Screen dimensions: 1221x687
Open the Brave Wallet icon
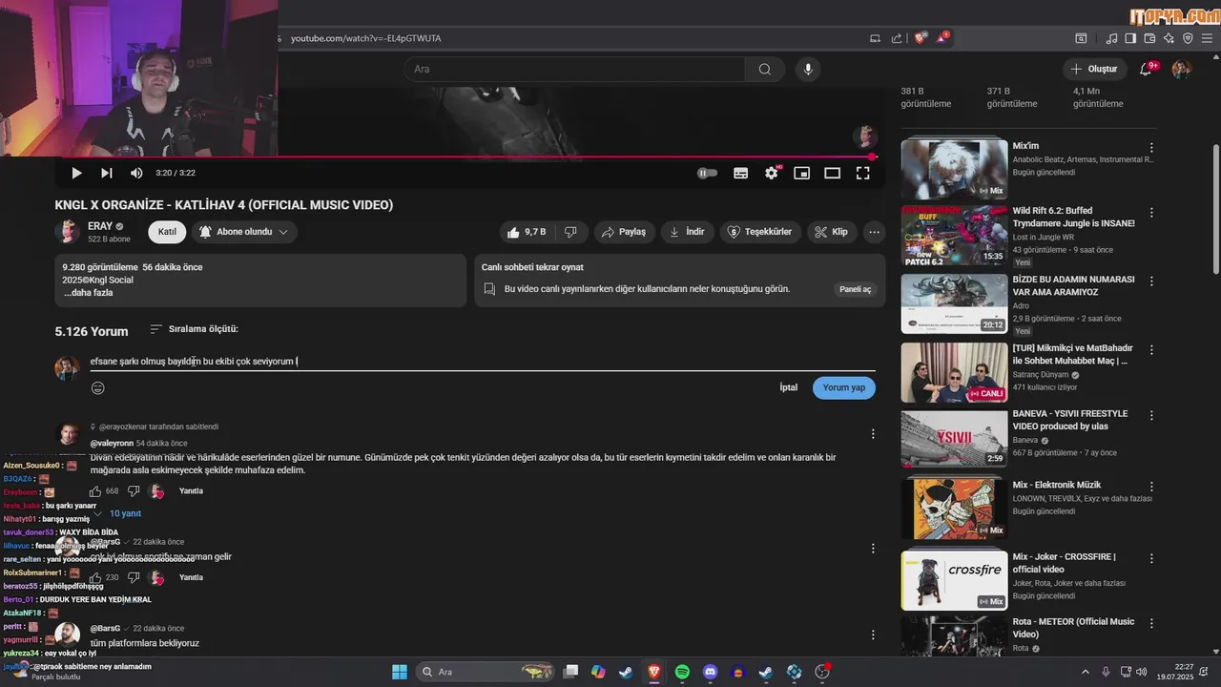[x=1149, y=38]
